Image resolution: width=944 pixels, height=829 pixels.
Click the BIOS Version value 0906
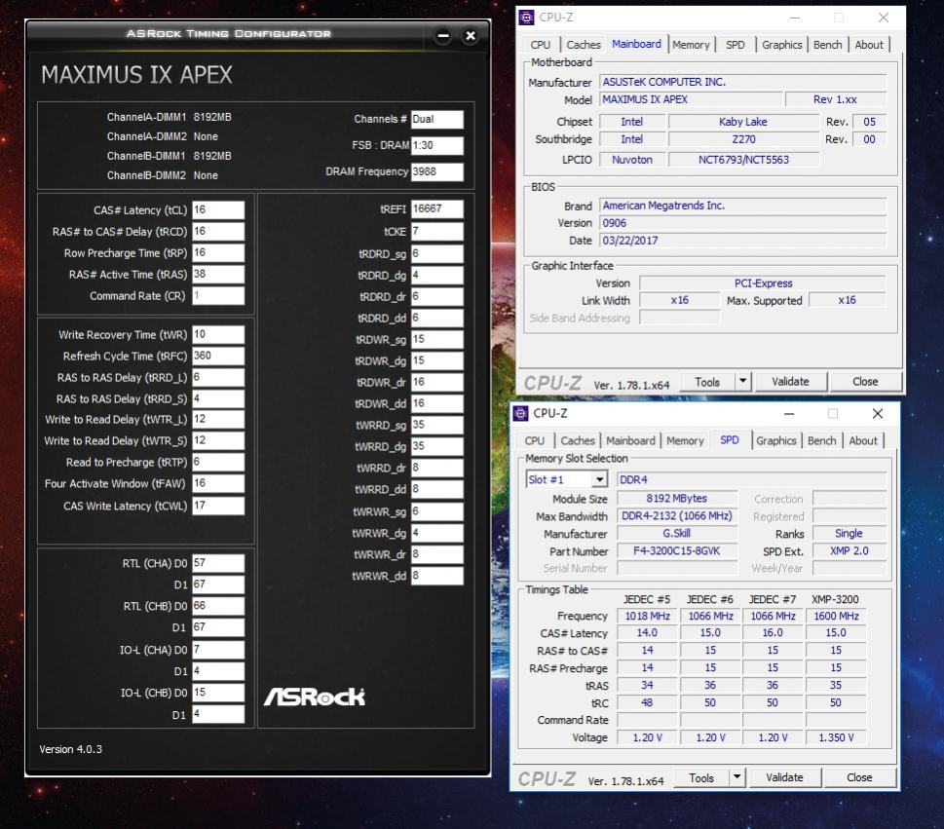point(743,223)
